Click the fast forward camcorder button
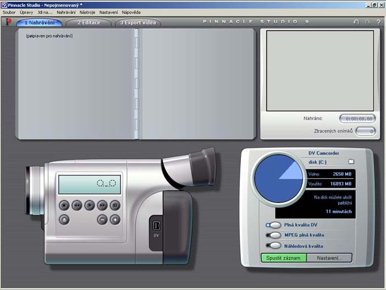 102,205
